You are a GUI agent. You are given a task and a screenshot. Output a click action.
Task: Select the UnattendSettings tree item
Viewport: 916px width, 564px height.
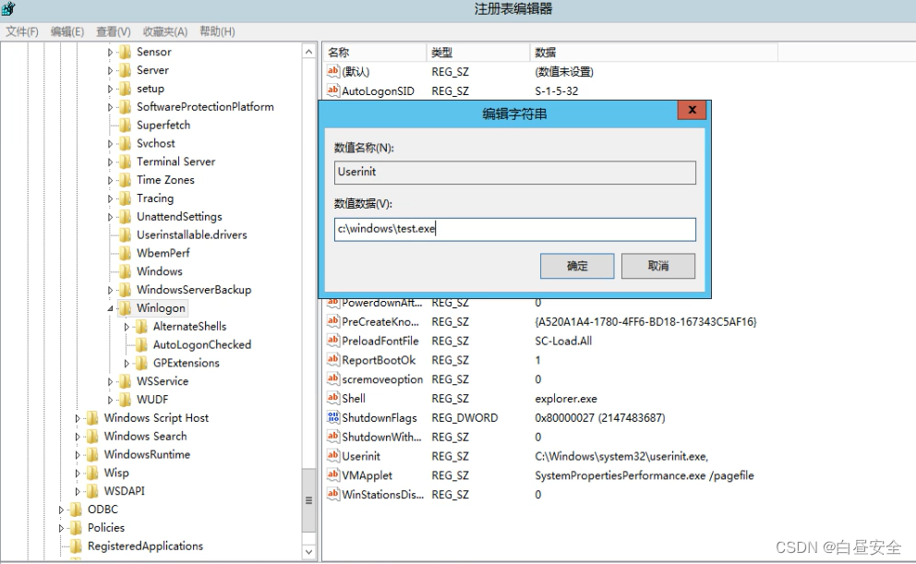179,217
